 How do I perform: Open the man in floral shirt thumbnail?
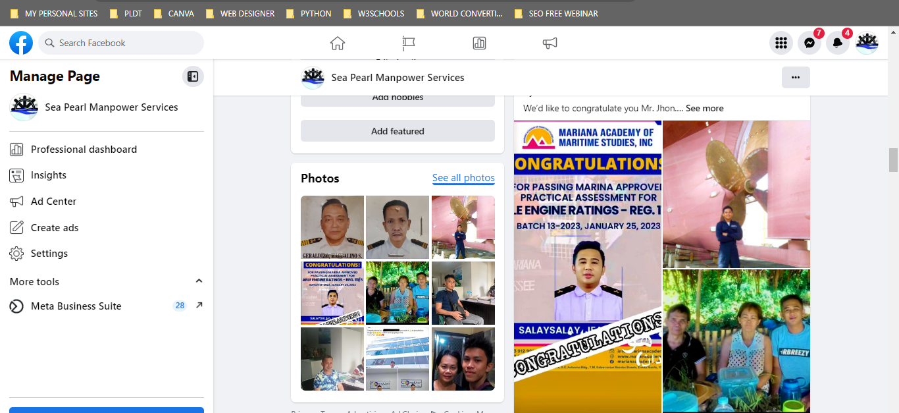point(332,359)
